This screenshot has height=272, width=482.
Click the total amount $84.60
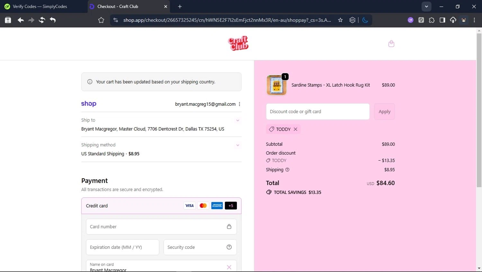pos(386,183)
